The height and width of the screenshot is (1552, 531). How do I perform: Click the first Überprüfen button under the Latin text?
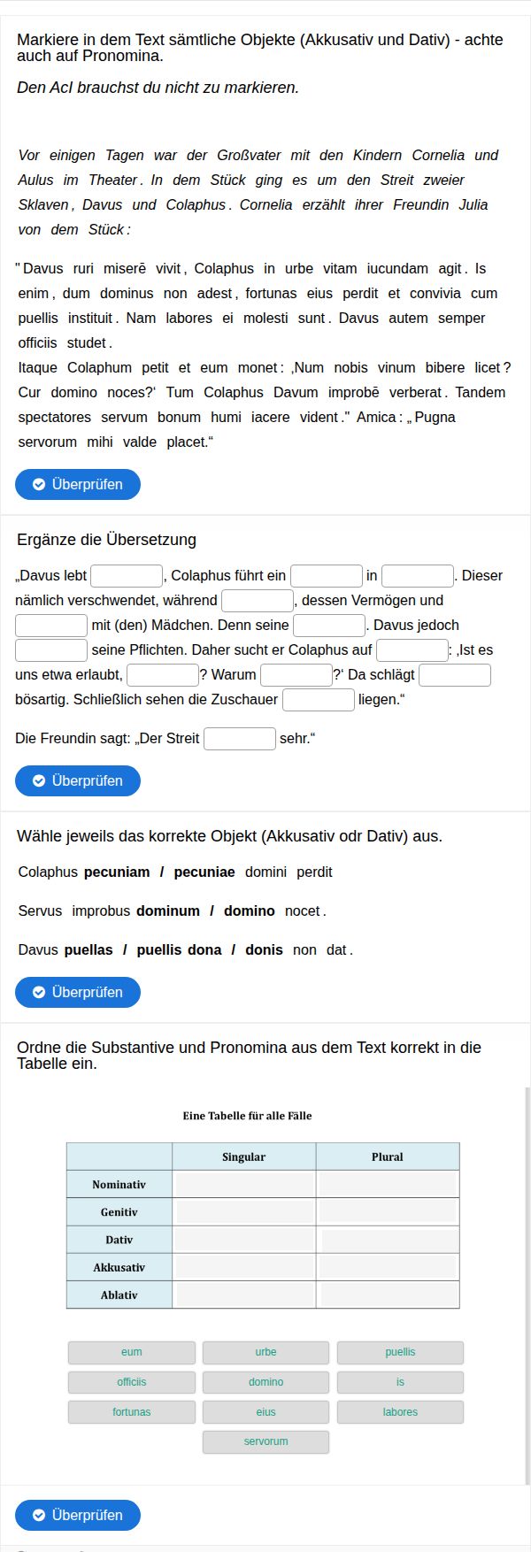pos(78,484)
